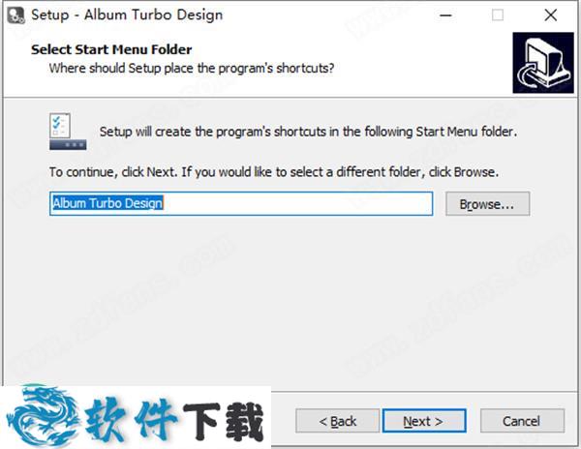Click the 'Setup will create the program's shortcuts' text

(x=308, y=132)
